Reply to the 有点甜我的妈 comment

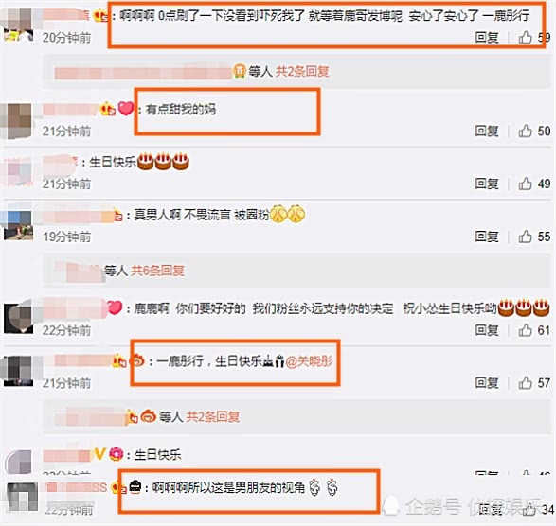(487, 131)
